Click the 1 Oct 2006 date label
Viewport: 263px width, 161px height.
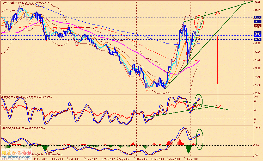pos(73,159)
